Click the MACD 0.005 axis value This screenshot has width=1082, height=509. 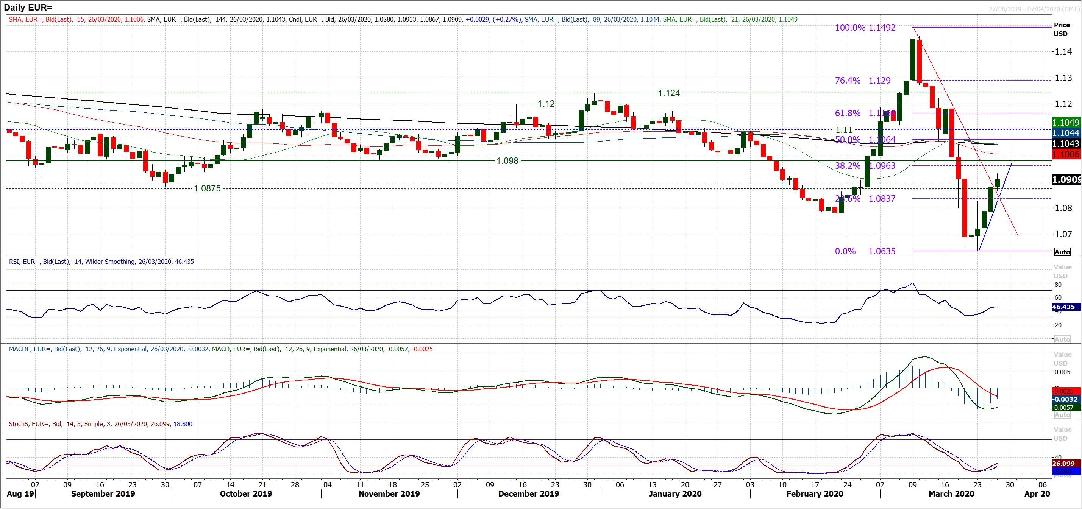[1062, 372]
